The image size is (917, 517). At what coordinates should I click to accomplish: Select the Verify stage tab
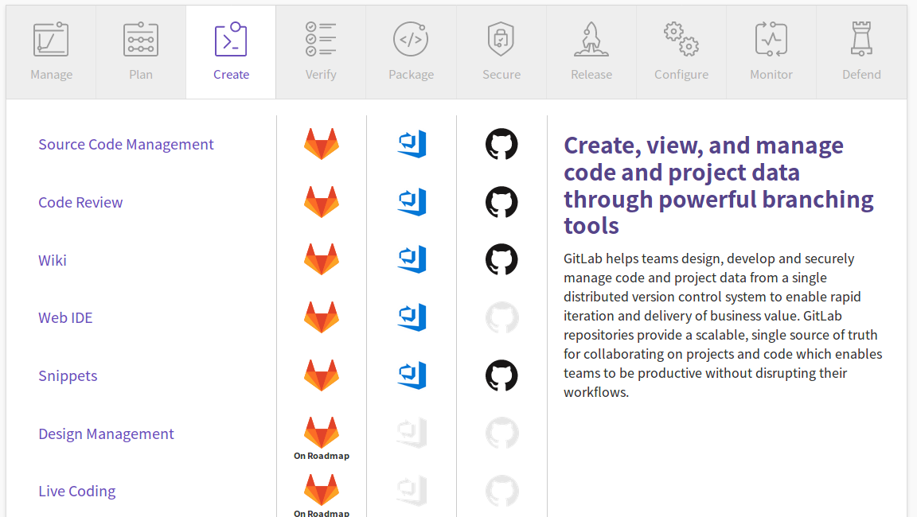pyautogui.click(x=321, y=52)
